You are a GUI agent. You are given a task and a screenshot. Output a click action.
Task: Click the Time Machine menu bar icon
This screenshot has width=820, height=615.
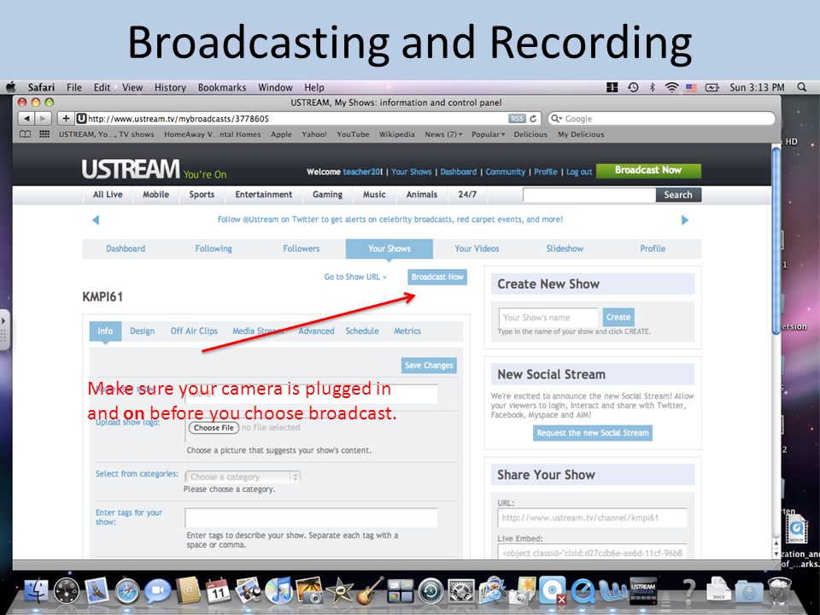coord(633,87)
